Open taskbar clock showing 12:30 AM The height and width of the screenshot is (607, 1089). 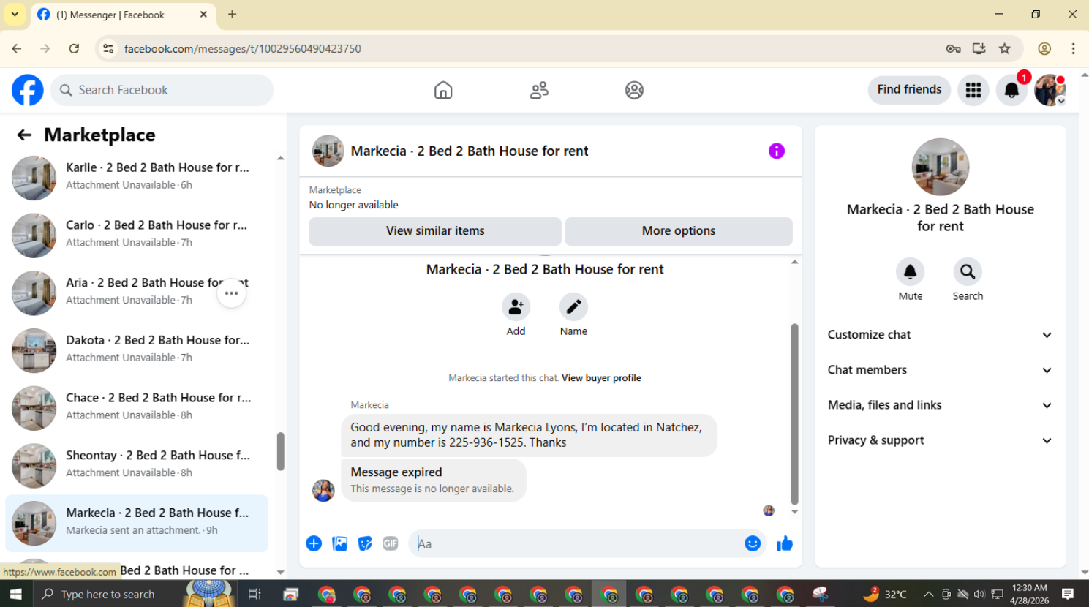pos(1029,594)
